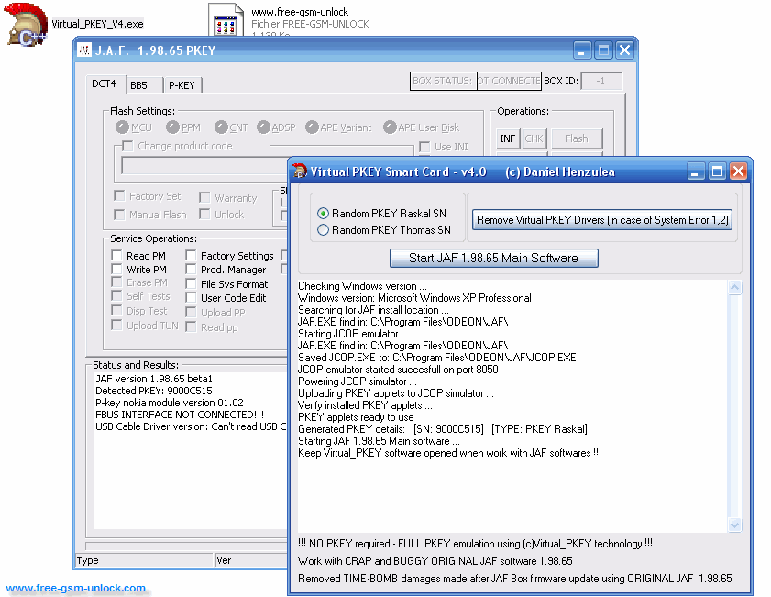Click 'Windows version: Microsoft Windows XP Professional' line

coord(414,298)
